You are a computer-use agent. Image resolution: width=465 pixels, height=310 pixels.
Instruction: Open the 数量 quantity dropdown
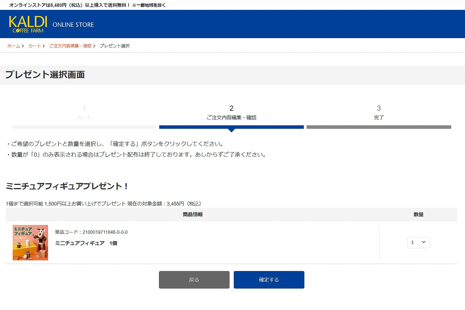point(418,243)
